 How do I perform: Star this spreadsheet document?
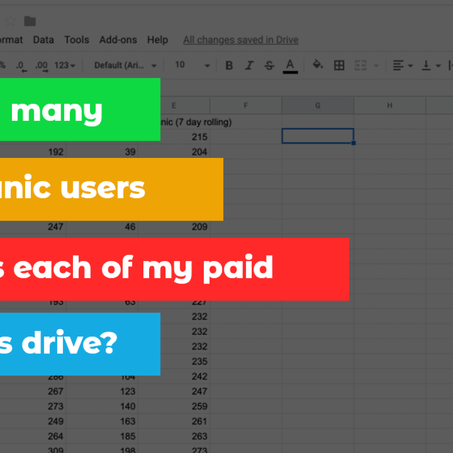coord(11,21)
